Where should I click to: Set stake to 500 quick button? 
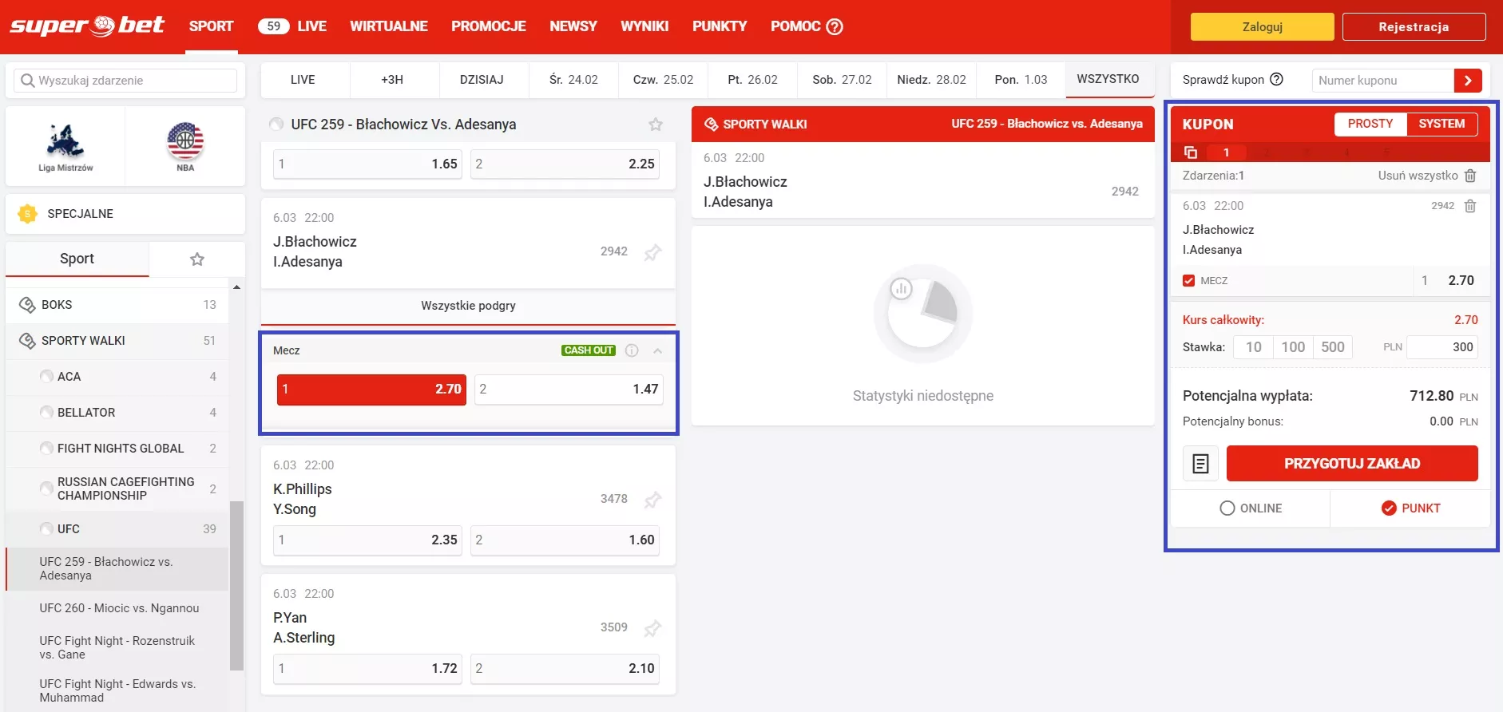pyautogui.click(x=1332, y=347)
